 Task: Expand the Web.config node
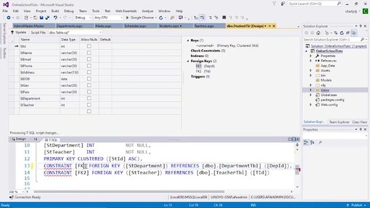311,105
